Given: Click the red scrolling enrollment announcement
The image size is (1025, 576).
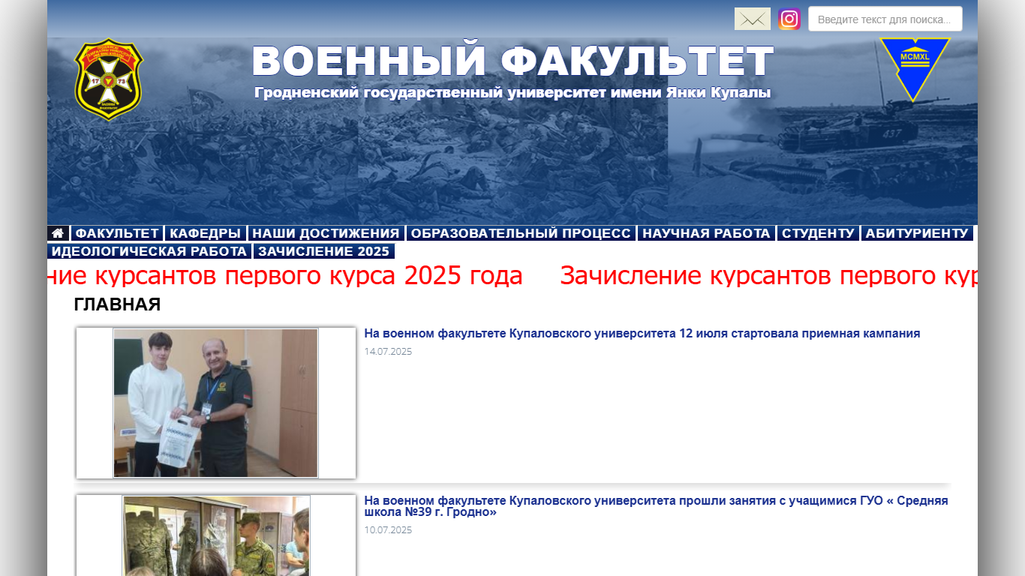Looking at the screenshot, I should tap(512, 276).
